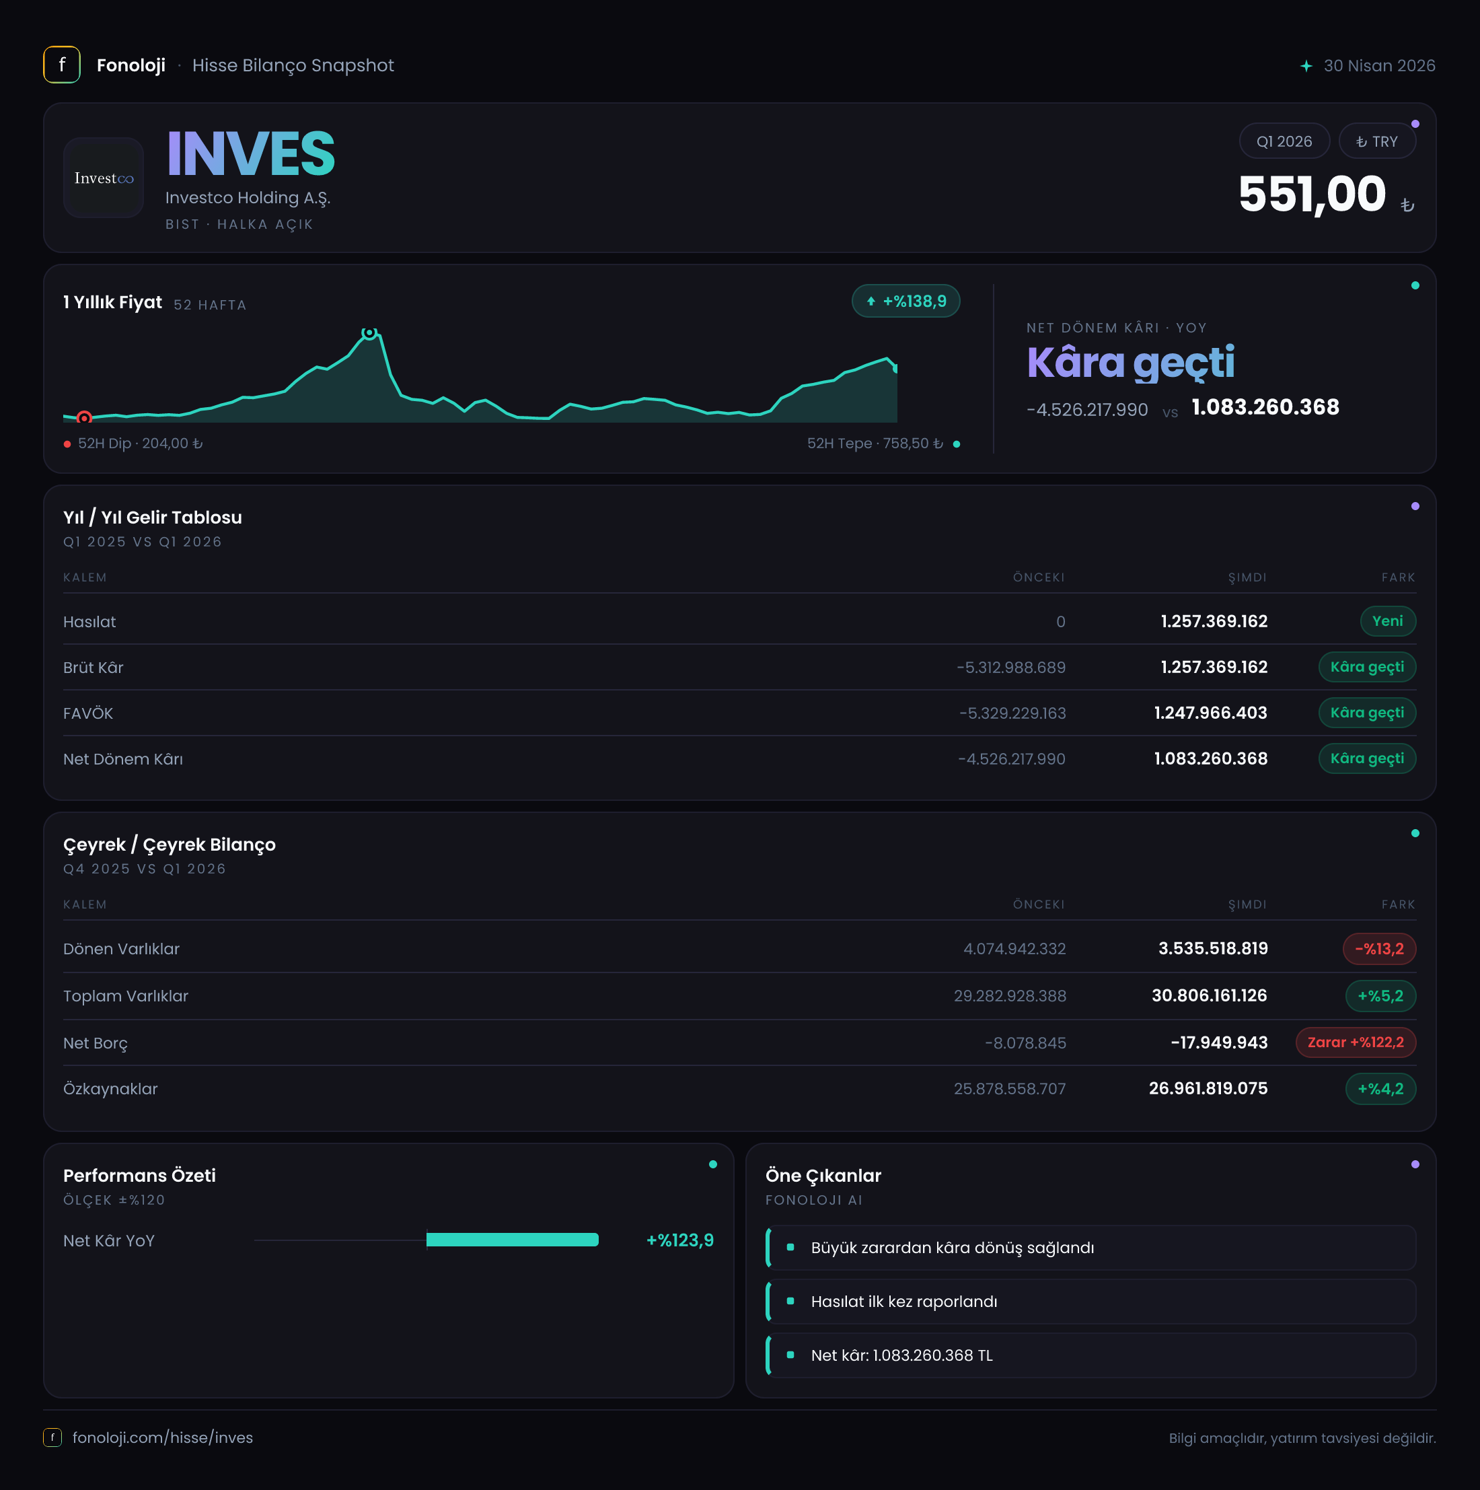Click the INVES ticker title
The width and height of the screenshot is (1480, 1490).
click(250, 154)
